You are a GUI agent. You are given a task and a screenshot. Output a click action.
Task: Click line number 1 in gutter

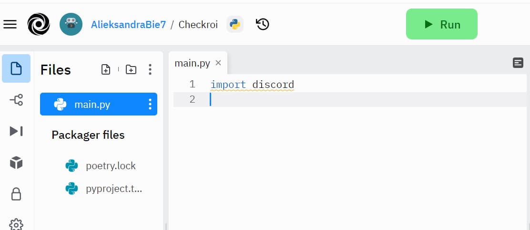[x=192, y=84]
